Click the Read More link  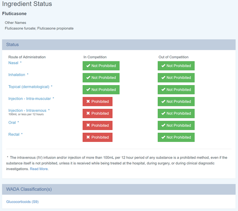pos(39,169)
